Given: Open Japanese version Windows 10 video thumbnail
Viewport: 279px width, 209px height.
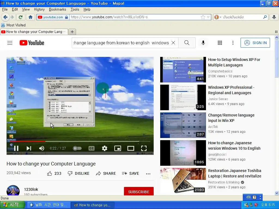Looking at the screenshot, I should pyautogui.click(x=183, y=153).
